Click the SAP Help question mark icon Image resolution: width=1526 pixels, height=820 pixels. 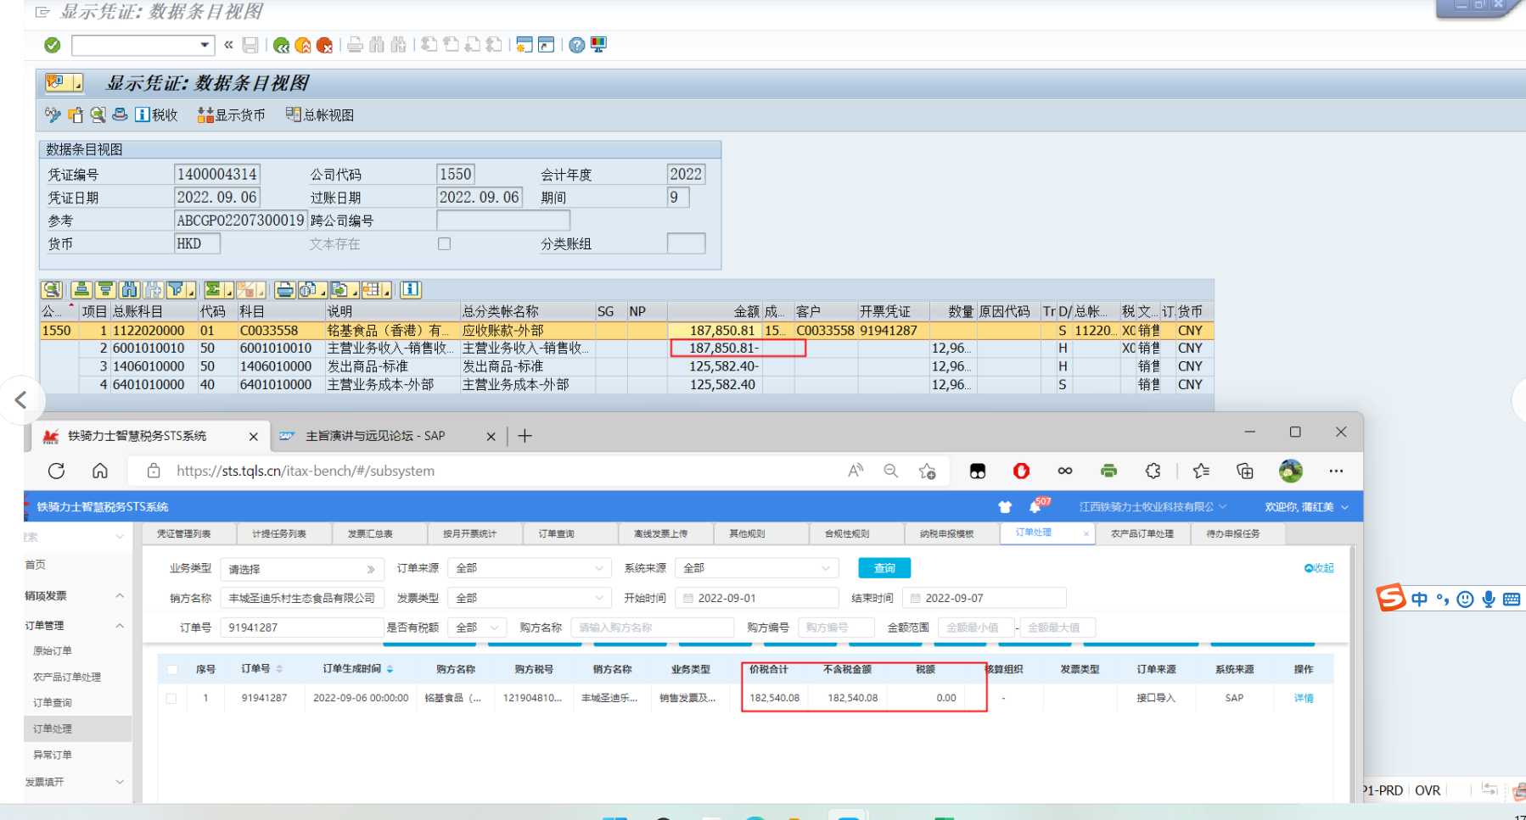point(577,45)
